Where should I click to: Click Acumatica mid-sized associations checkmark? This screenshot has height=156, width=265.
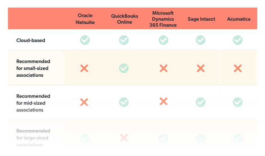238,102
